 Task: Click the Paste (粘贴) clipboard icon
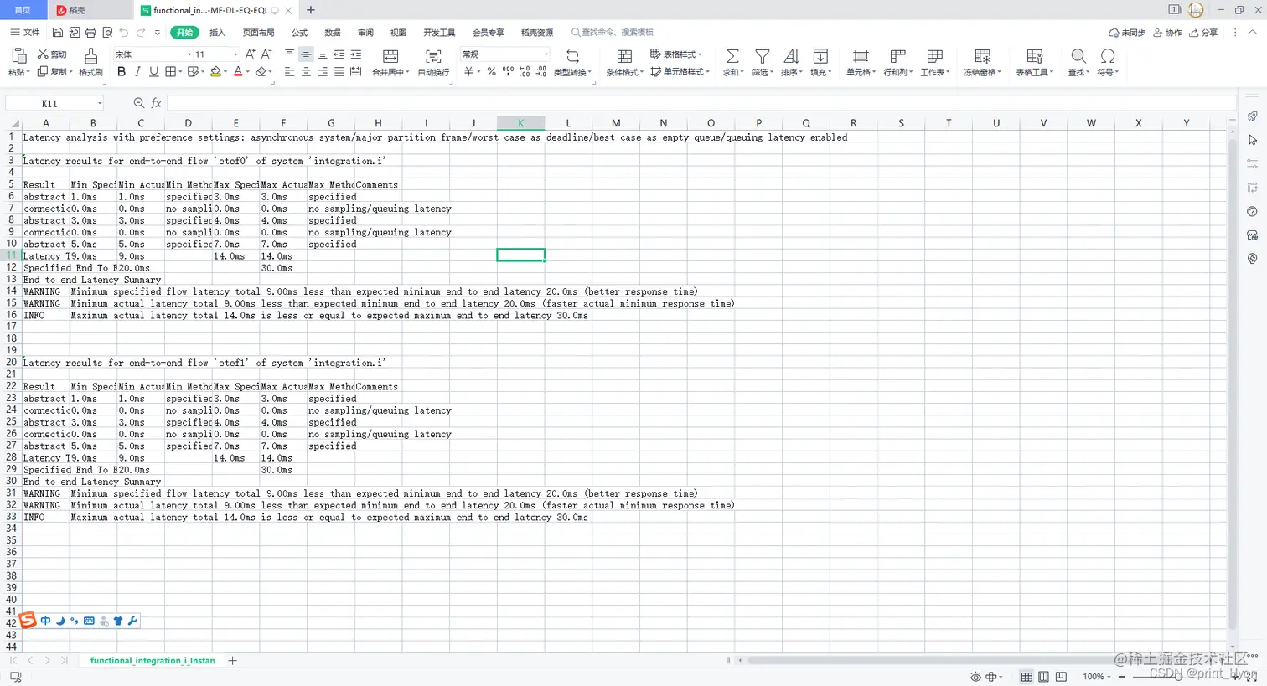pyautogui.click(x=18, y=56)
